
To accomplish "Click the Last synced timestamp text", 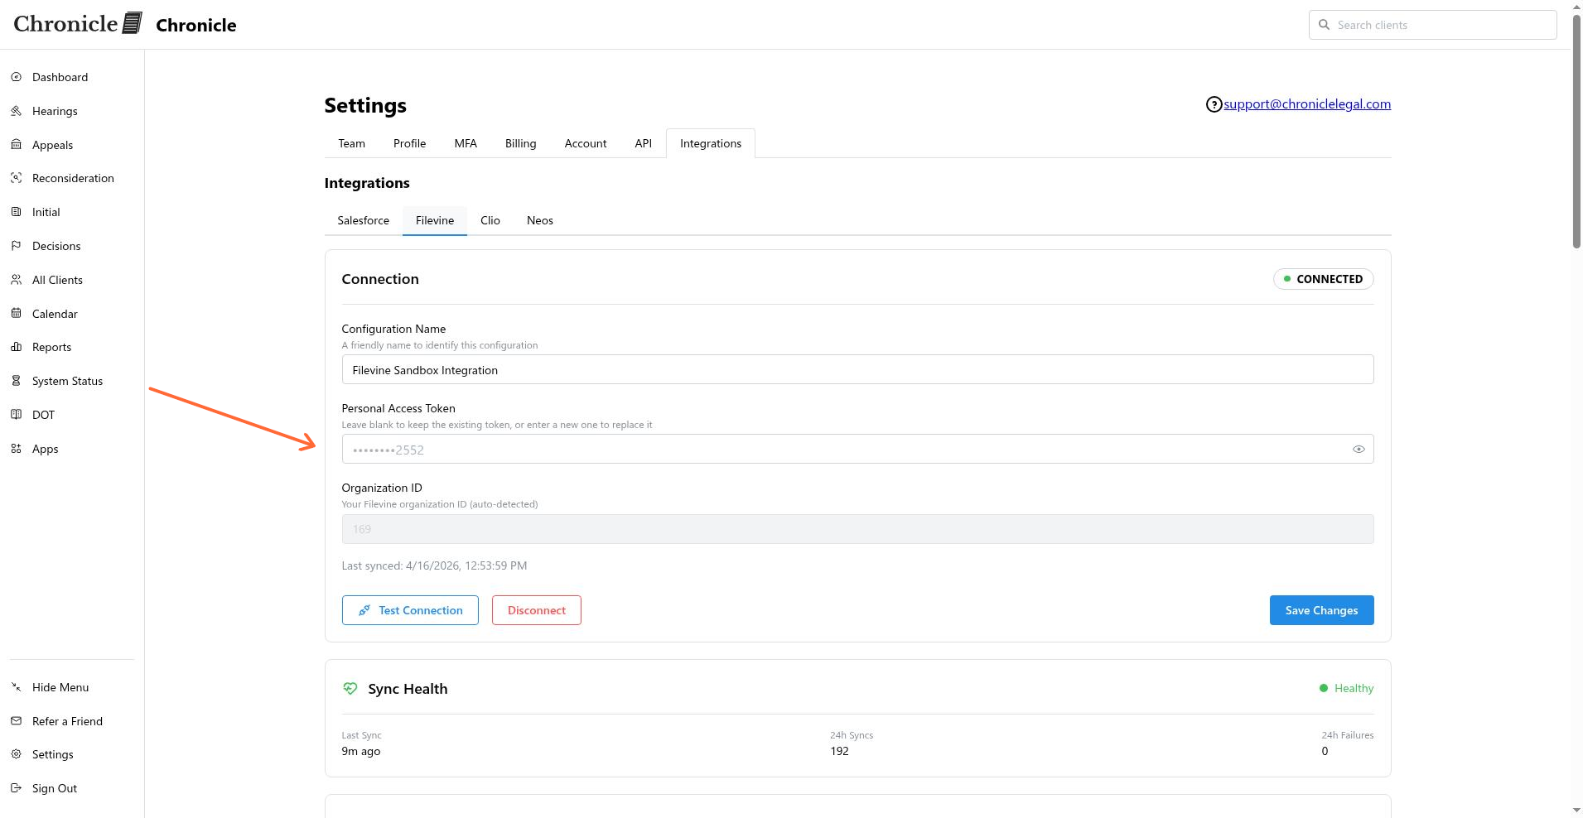I will [x=434, y=565].
